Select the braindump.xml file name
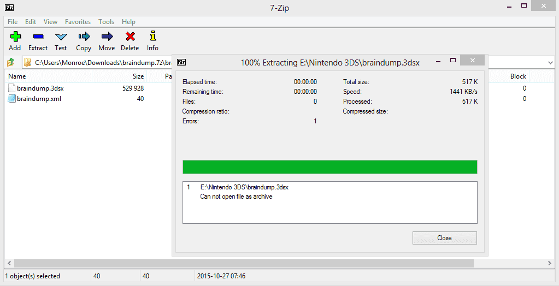 coord(39,99)
